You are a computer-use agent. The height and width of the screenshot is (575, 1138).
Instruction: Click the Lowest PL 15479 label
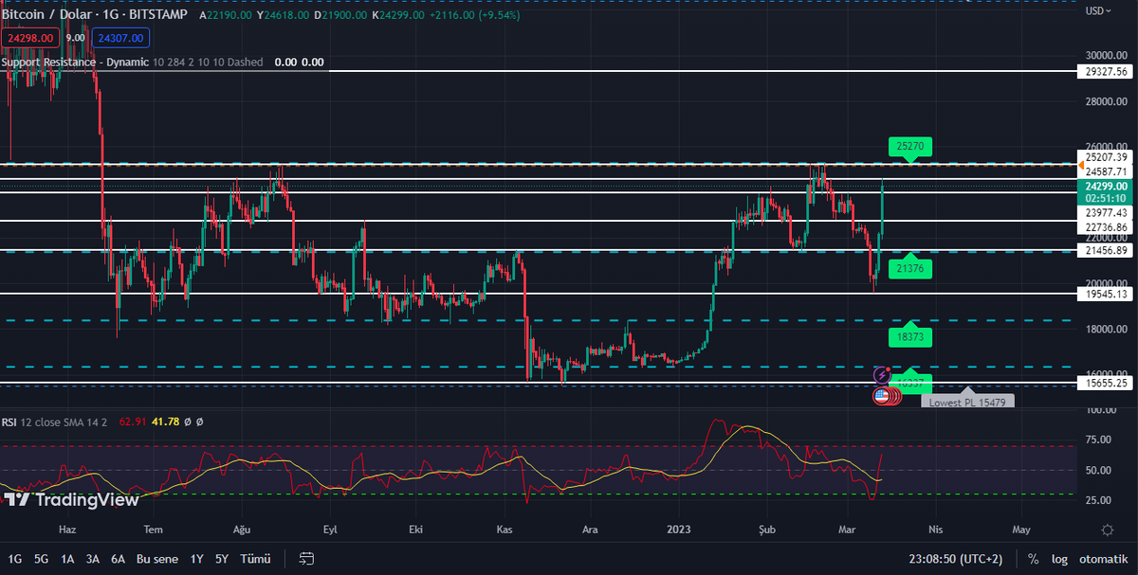(x=967, y=402)
